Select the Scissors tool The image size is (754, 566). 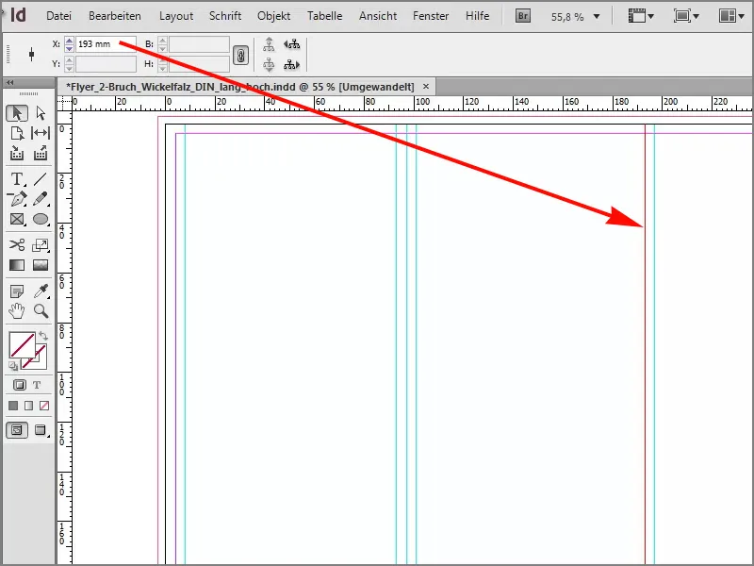coord(17,245)
